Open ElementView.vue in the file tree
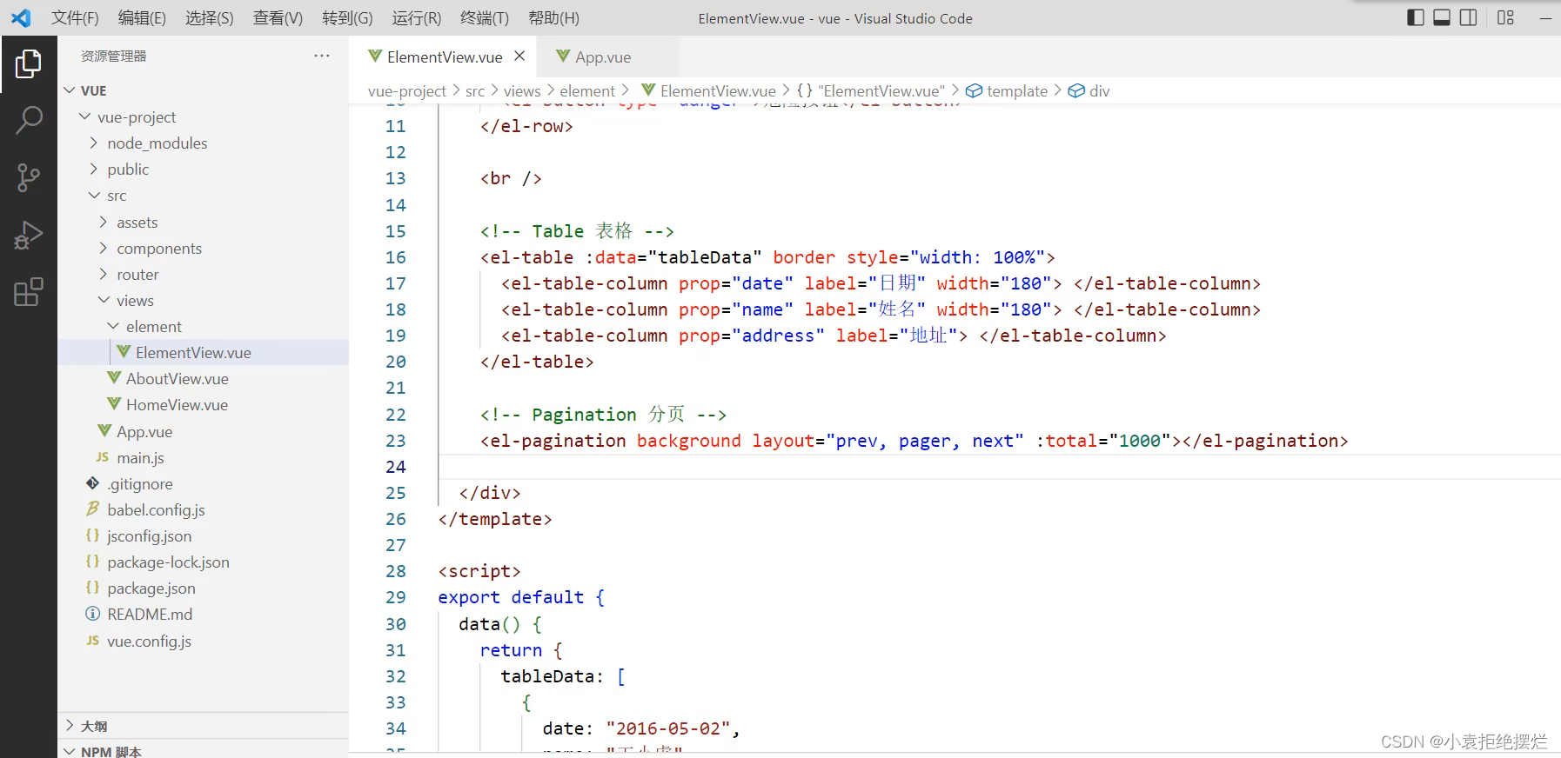Viewport: 1561px width, 758px height. 204,352
